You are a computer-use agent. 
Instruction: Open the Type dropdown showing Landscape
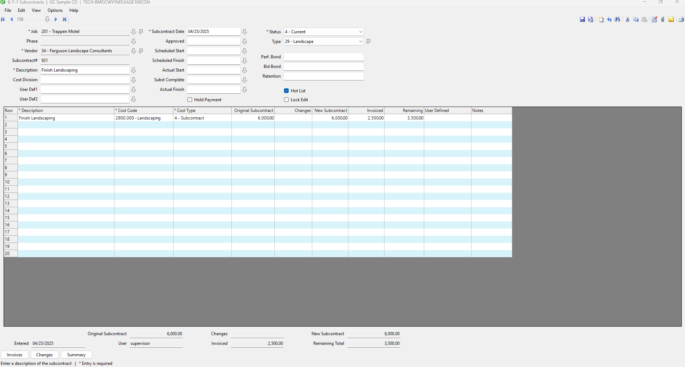tap(360, 41)
